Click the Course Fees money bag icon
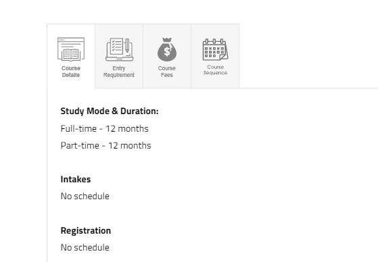 [x=167, y=49]
